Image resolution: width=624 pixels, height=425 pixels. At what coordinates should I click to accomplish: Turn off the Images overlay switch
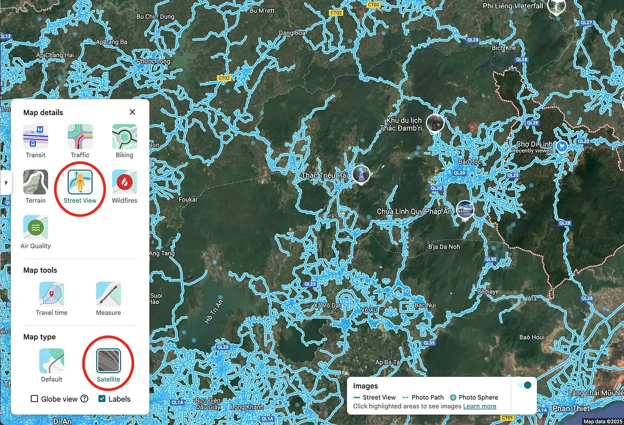pos(523,385)
